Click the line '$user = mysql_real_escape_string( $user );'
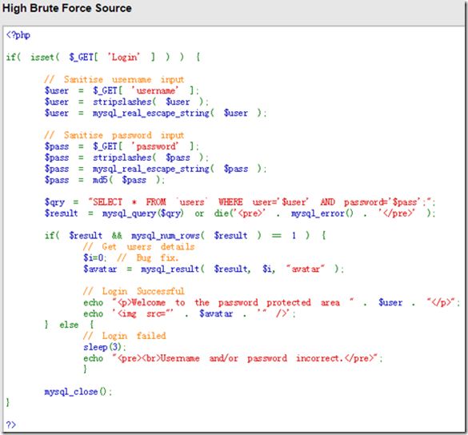 click(x=155, y=113)
